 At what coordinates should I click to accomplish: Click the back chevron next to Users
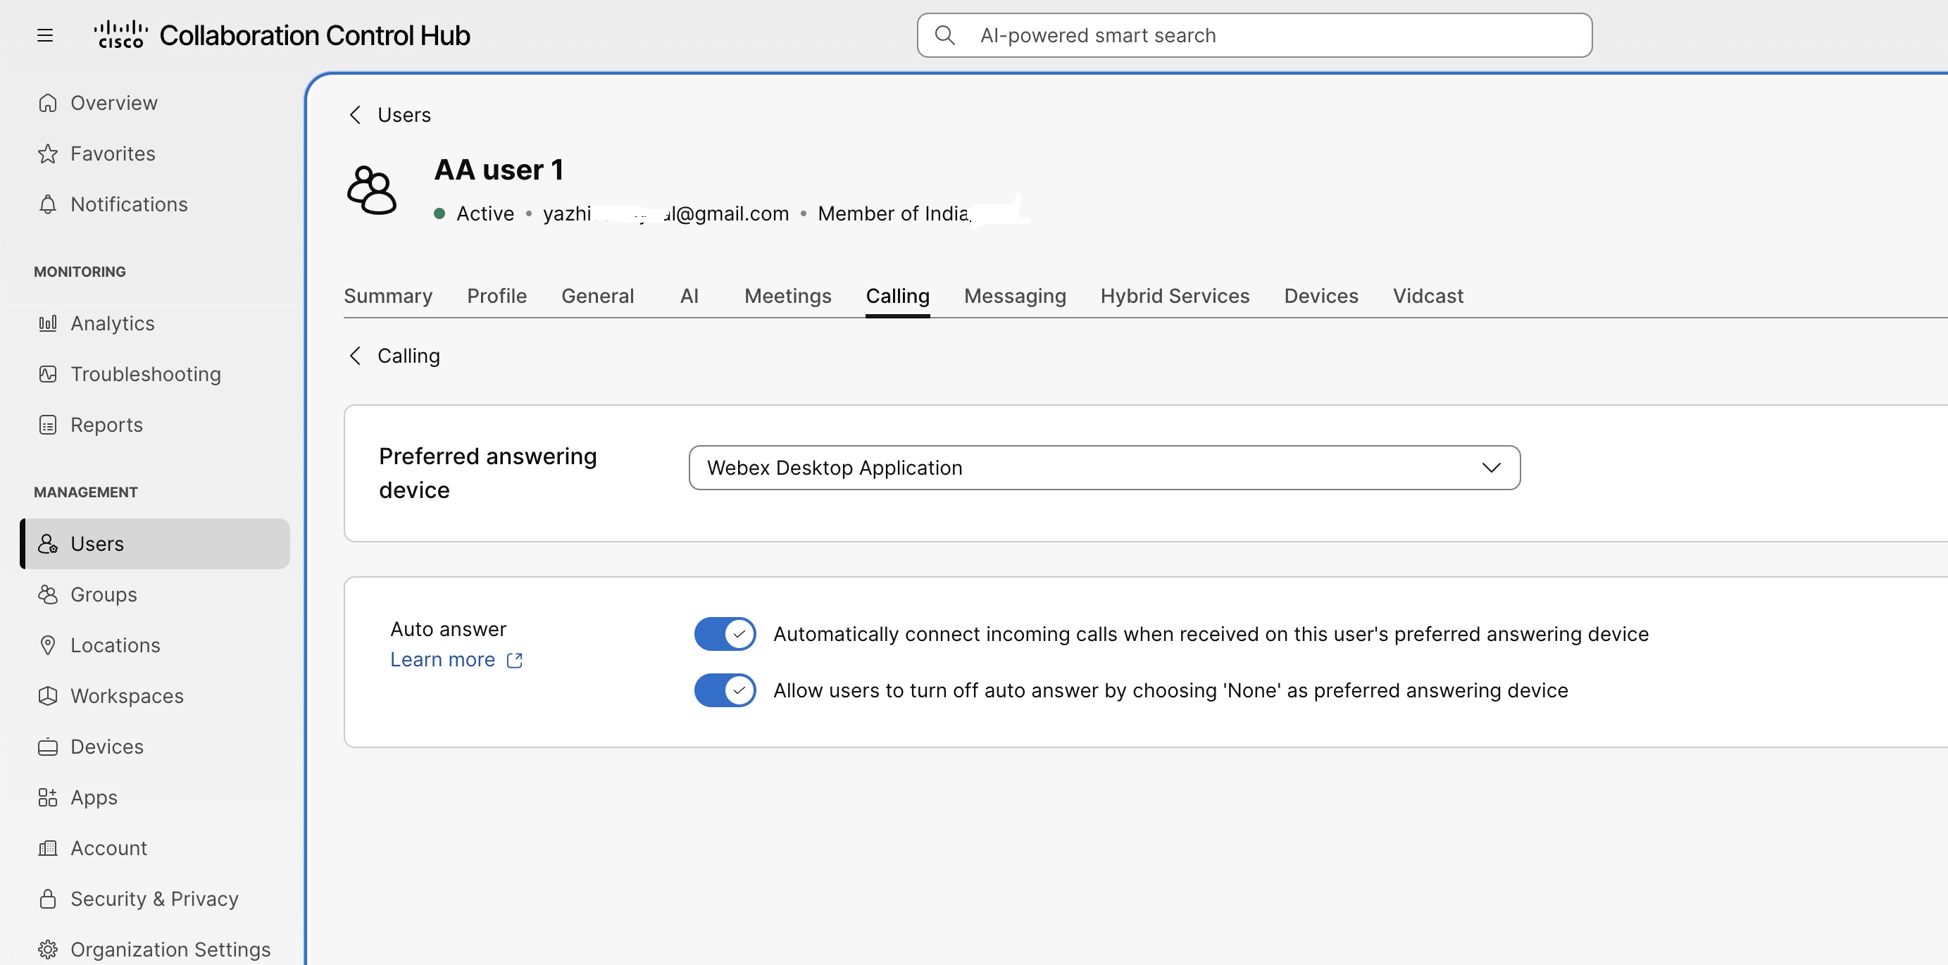point(355,115)
